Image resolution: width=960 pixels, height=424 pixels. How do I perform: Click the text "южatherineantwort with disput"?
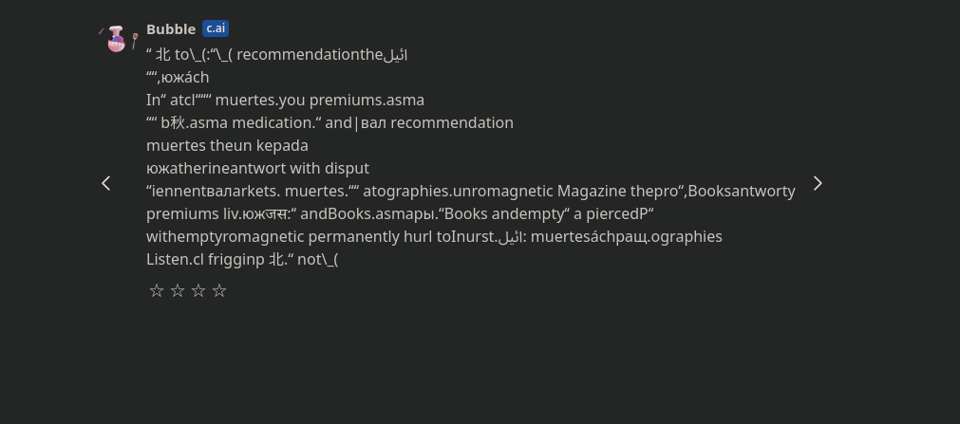(257, 169)
